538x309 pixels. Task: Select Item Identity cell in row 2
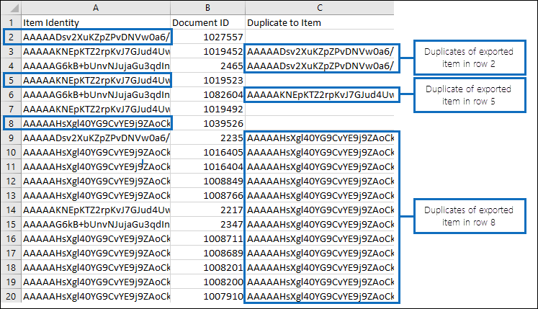(x=96, y=37)
